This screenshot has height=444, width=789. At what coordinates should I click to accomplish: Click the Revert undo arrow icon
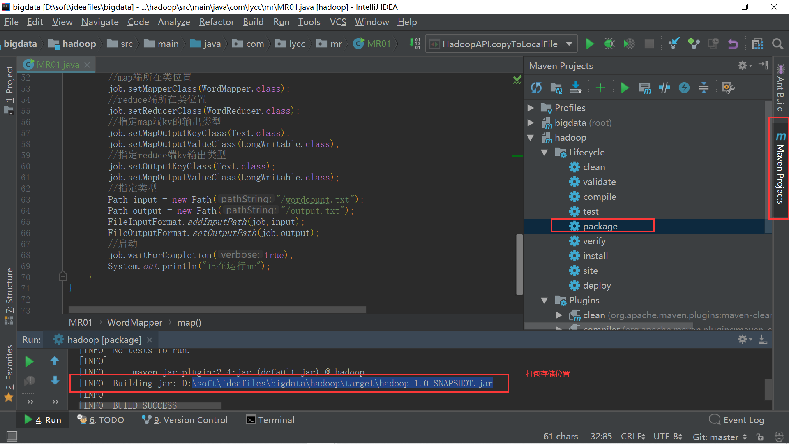pos(733,44)
